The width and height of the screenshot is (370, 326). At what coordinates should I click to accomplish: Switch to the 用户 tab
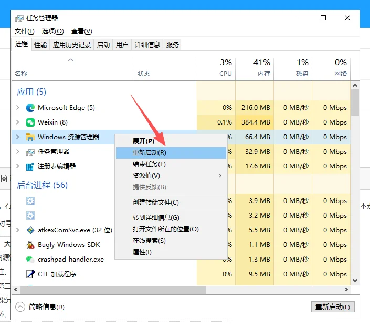click(x=122, y=44)
